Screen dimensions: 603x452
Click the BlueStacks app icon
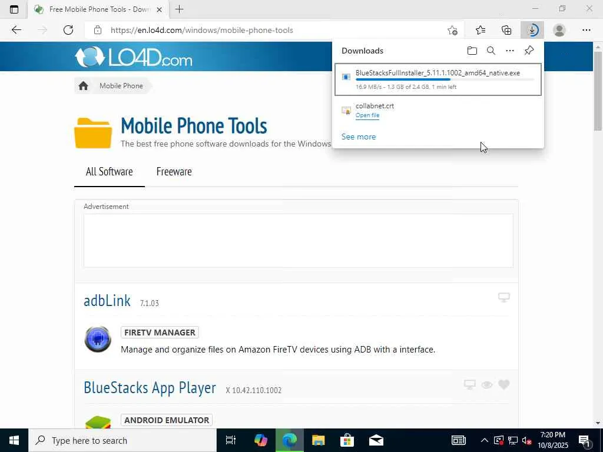point(98,421)
